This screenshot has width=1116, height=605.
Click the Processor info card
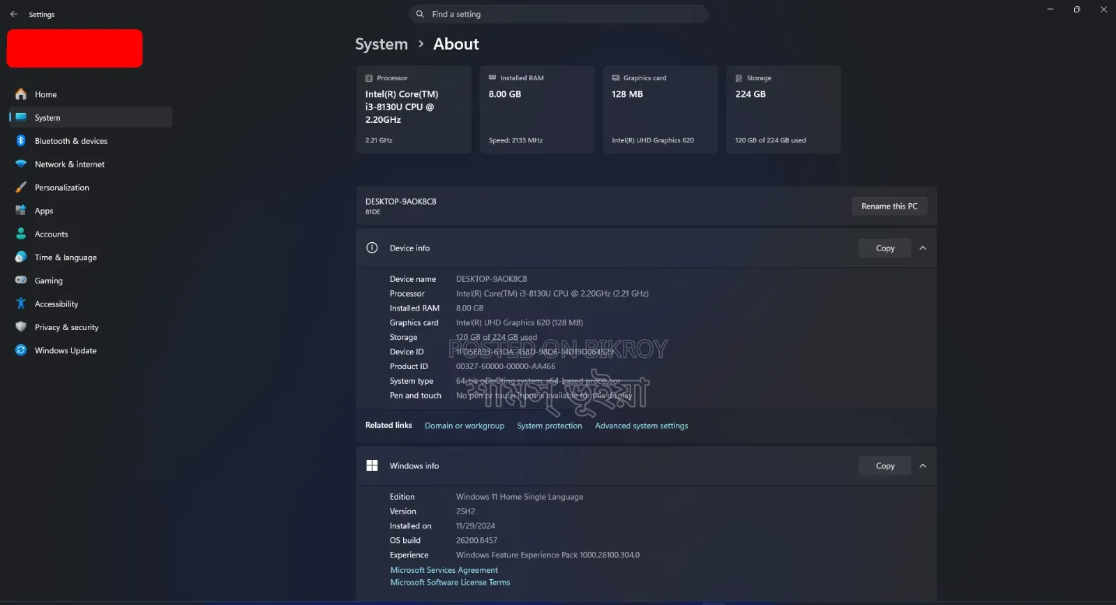coord(414,110)
